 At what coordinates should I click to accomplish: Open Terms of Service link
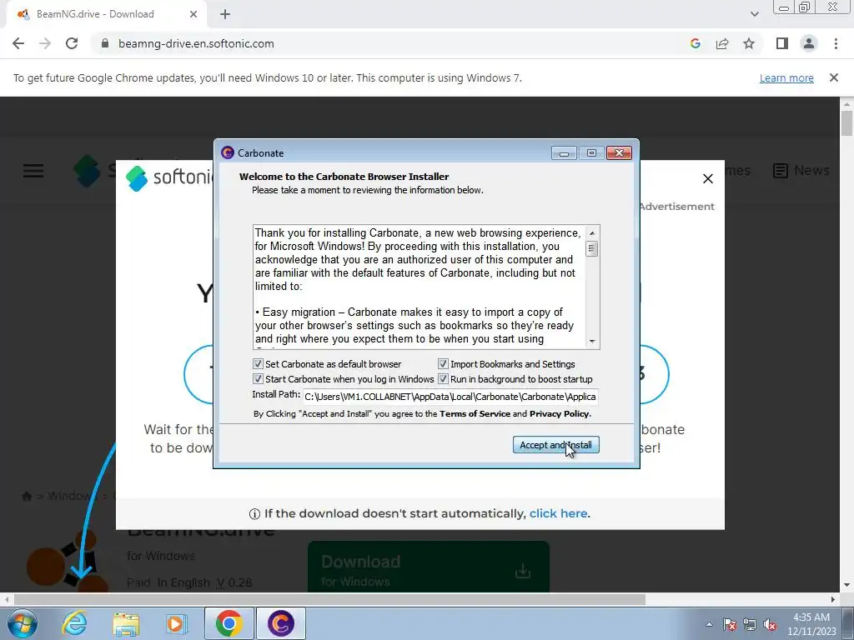pos(475,413)
